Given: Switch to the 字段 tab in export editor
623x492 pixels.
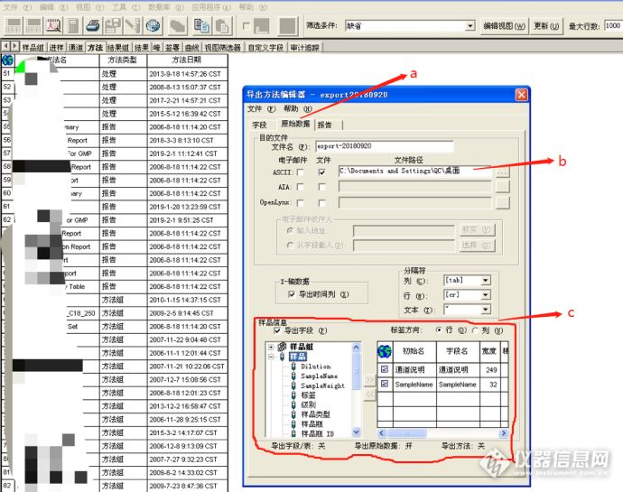Looking at the screenshot, I should tap(260, 125).
